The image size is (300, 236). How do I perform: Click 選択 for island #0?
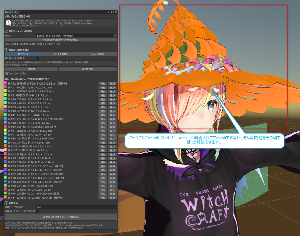coord(112,88)
